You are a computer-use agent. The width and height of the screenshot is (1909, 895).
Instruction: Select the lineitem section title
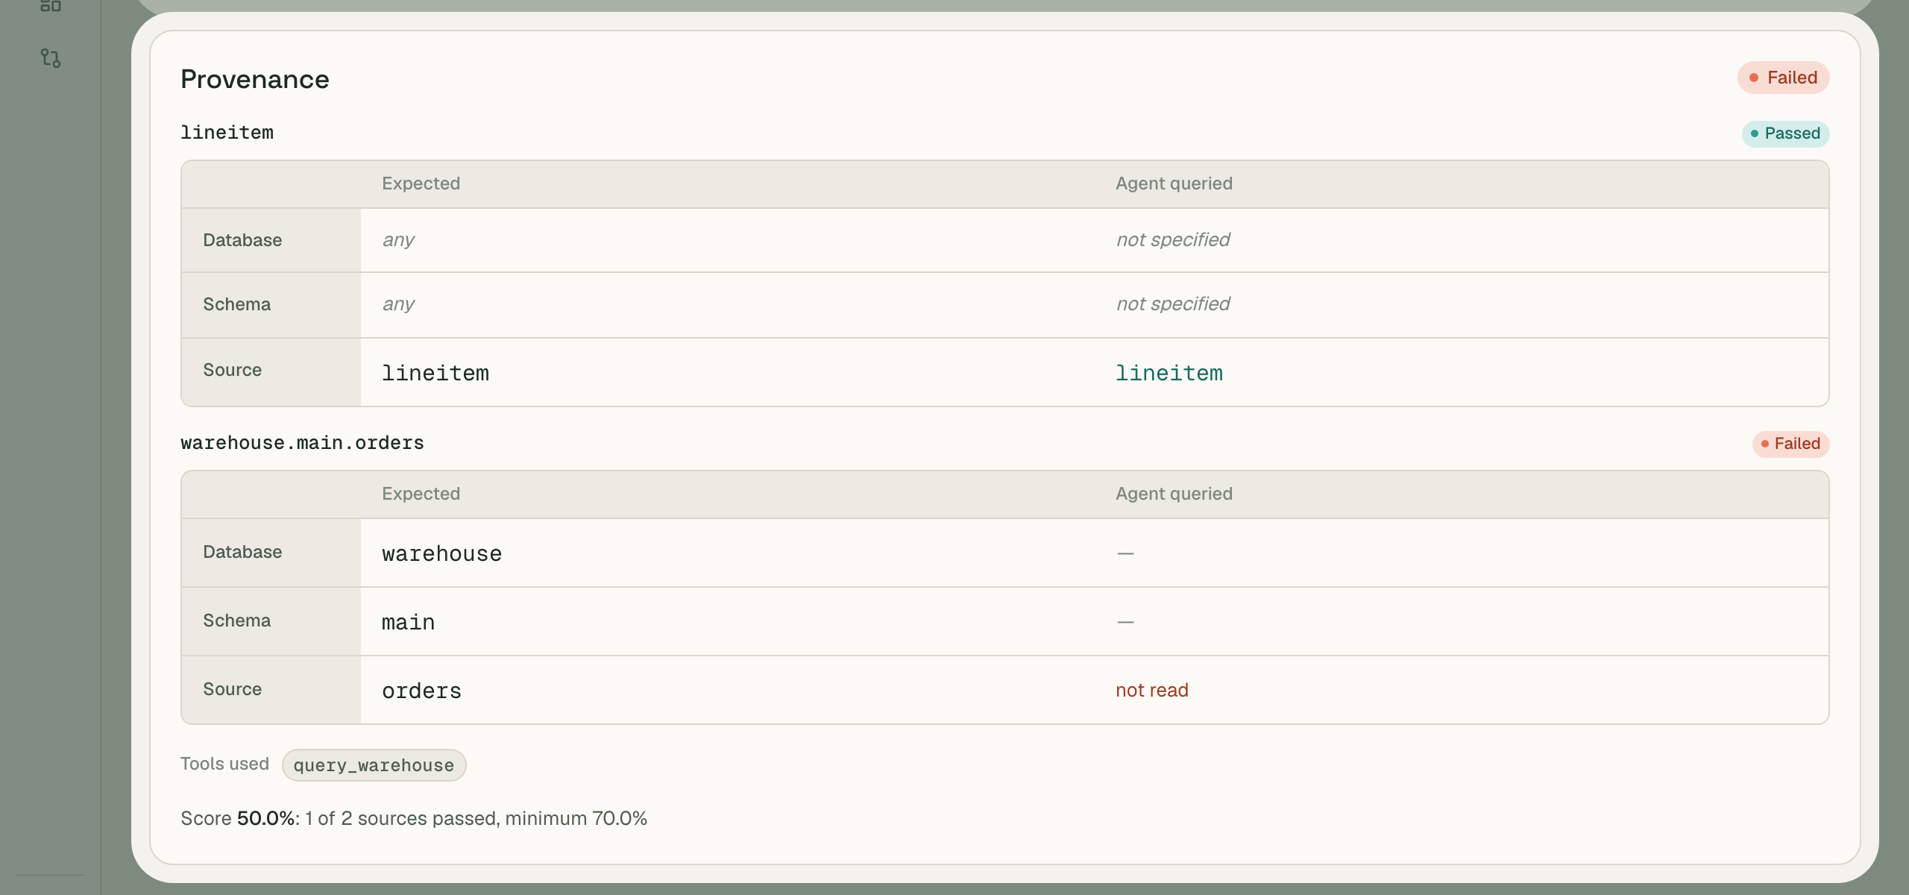227,133
